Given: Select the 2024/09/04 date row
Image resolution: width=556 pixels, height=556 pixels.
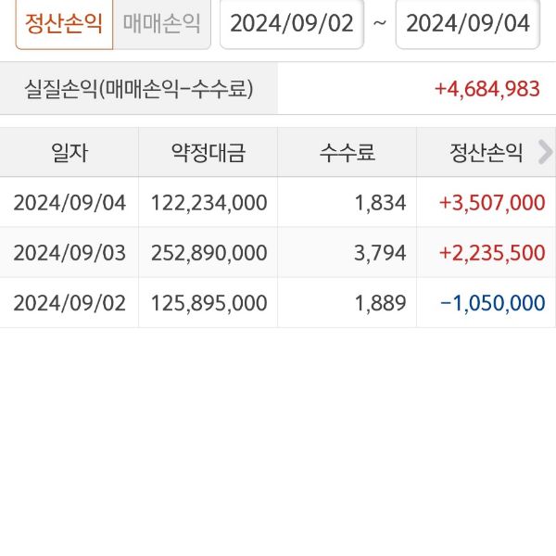Looking at the screenshot, I should pyautogui.click(x=69, y=203).
